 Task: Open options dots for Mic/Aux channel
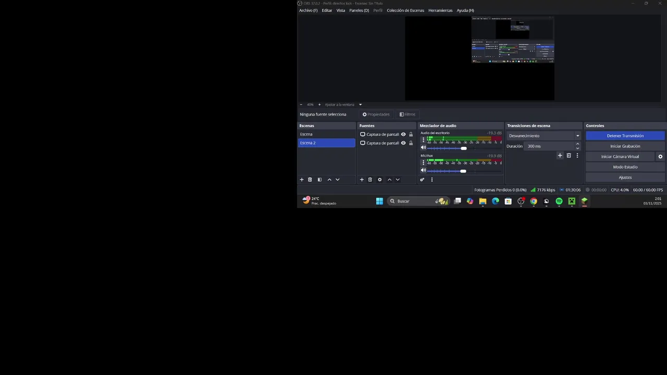pos(423,162)
